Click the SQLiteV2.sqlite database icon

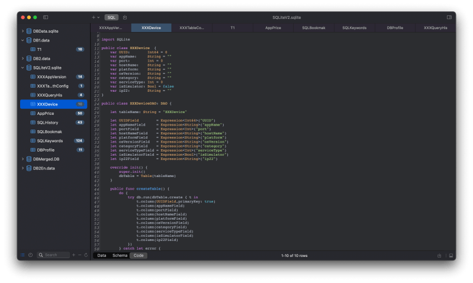coord(29,67)
